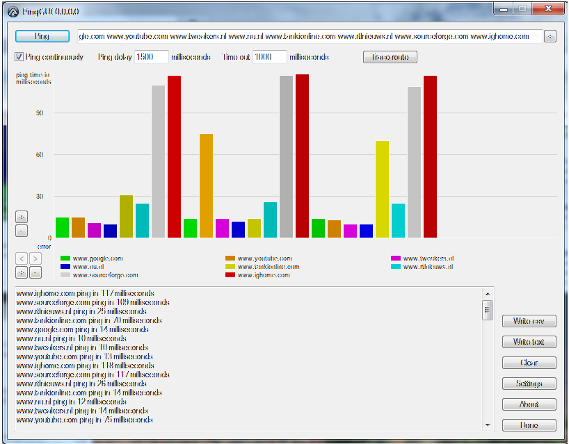This screenshot has width=569, height=444.
Task: Click the www.rtlnieuws.nl legend label
Action: [428, 267]
